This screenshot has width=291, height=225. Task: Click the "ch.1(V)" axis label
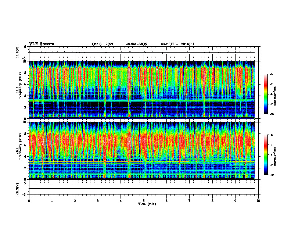point(18,52)
